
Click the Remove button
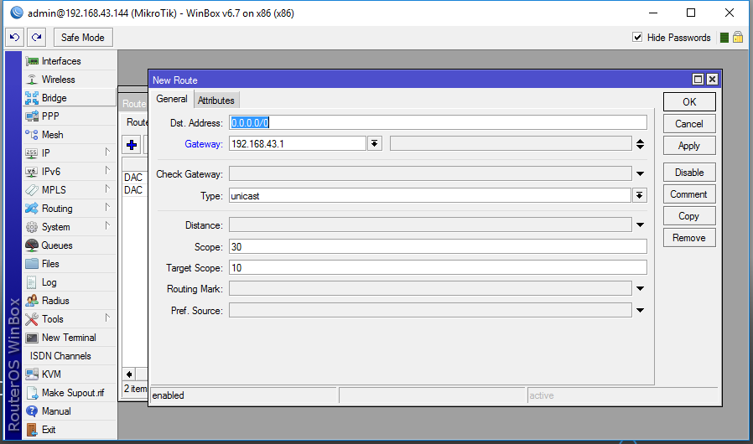point(689,238)
